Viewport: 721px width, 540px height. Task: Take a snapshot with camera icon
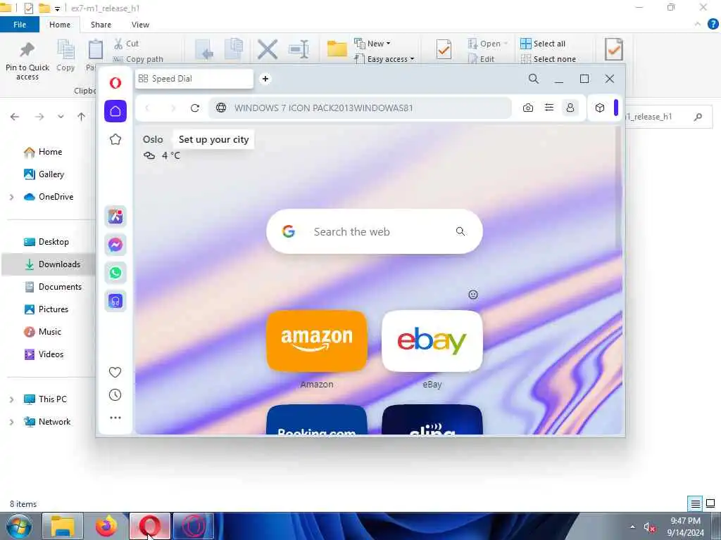click(x=528, y=108)
